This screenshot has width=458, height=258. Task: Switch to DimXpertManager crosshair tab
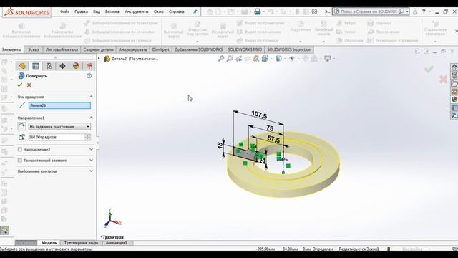coord(62,66)
